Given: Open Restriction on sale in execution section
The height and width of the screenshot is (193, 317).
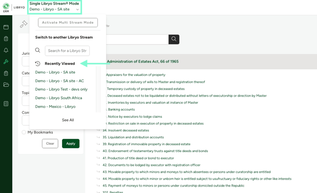Looking at the screenshot, I should click(156, 124).
